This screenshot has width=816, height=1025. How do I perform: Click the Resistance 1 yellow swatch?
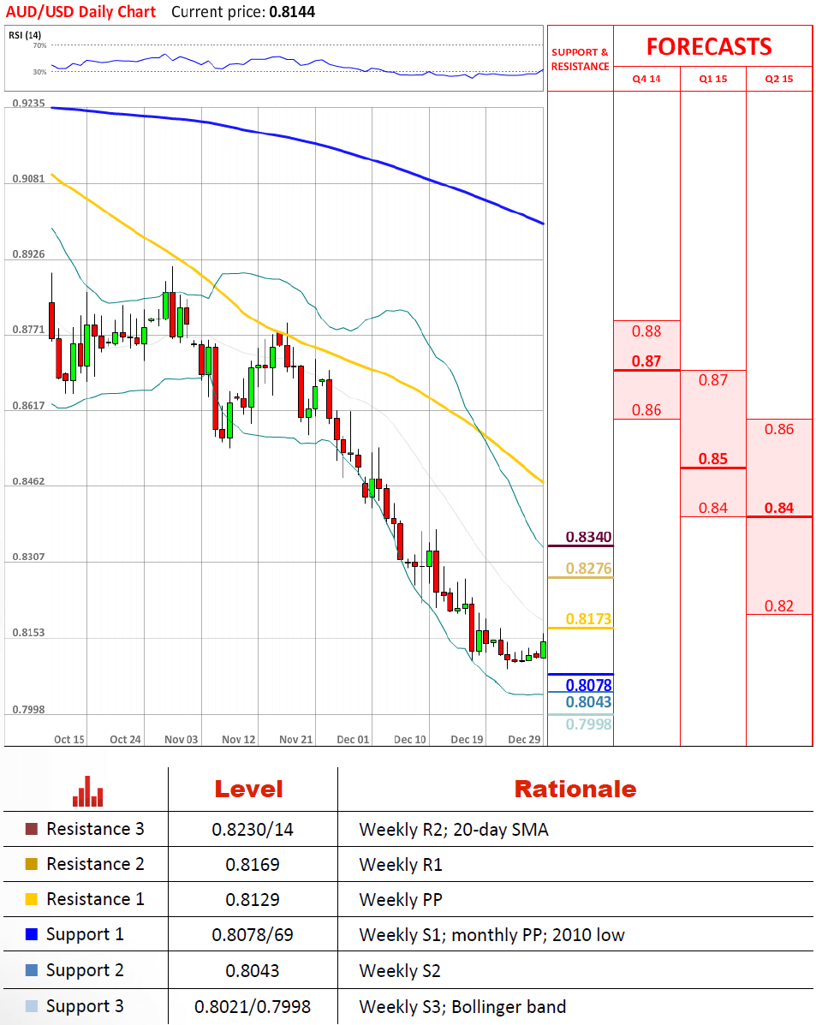[x=32, y=899]
